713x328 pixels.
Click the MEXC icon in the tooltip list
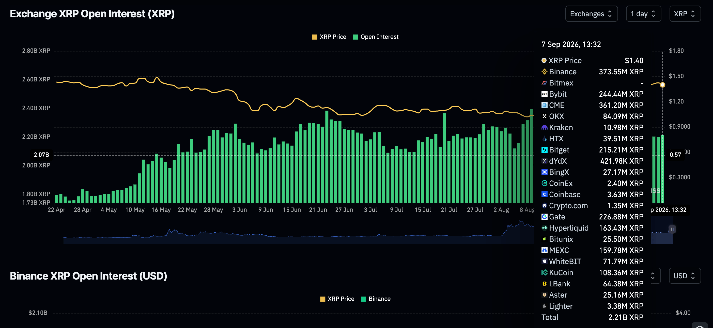tap(544, 250)
